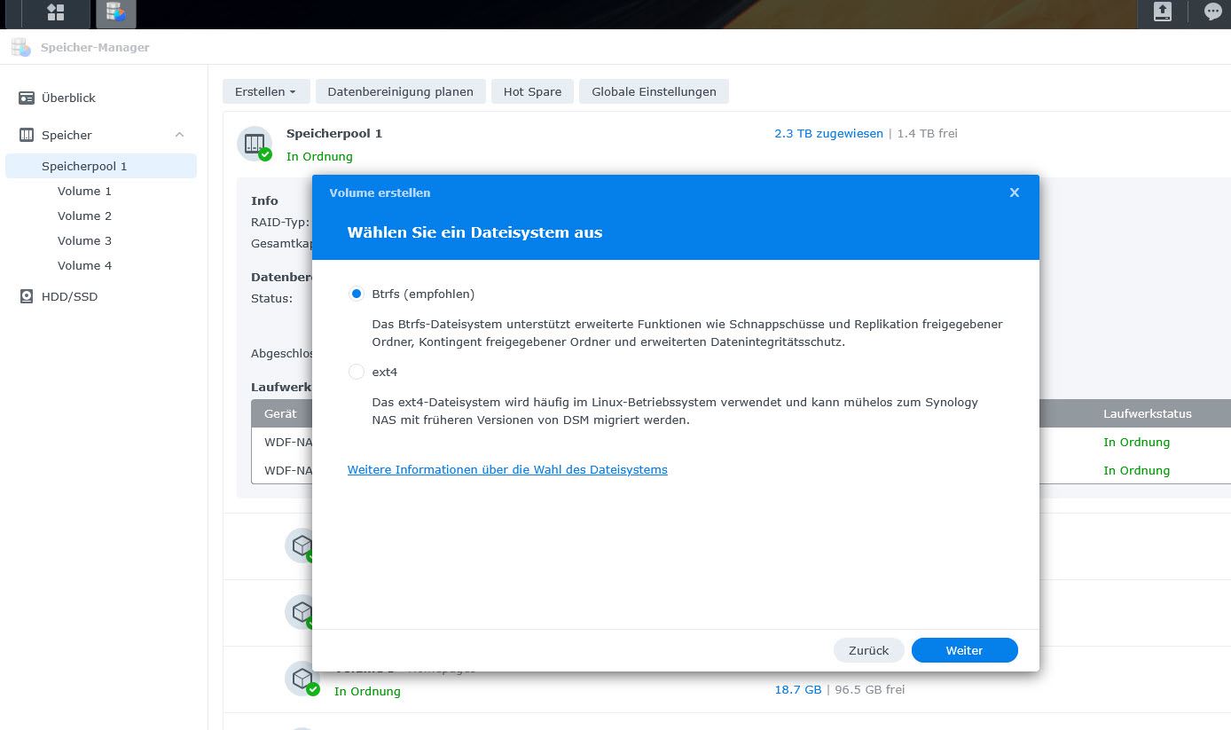Image resolution: width=1231 pixels, height=730 pixels.
Task: Select Volume 3 in the sidebar
Action: 84,240
